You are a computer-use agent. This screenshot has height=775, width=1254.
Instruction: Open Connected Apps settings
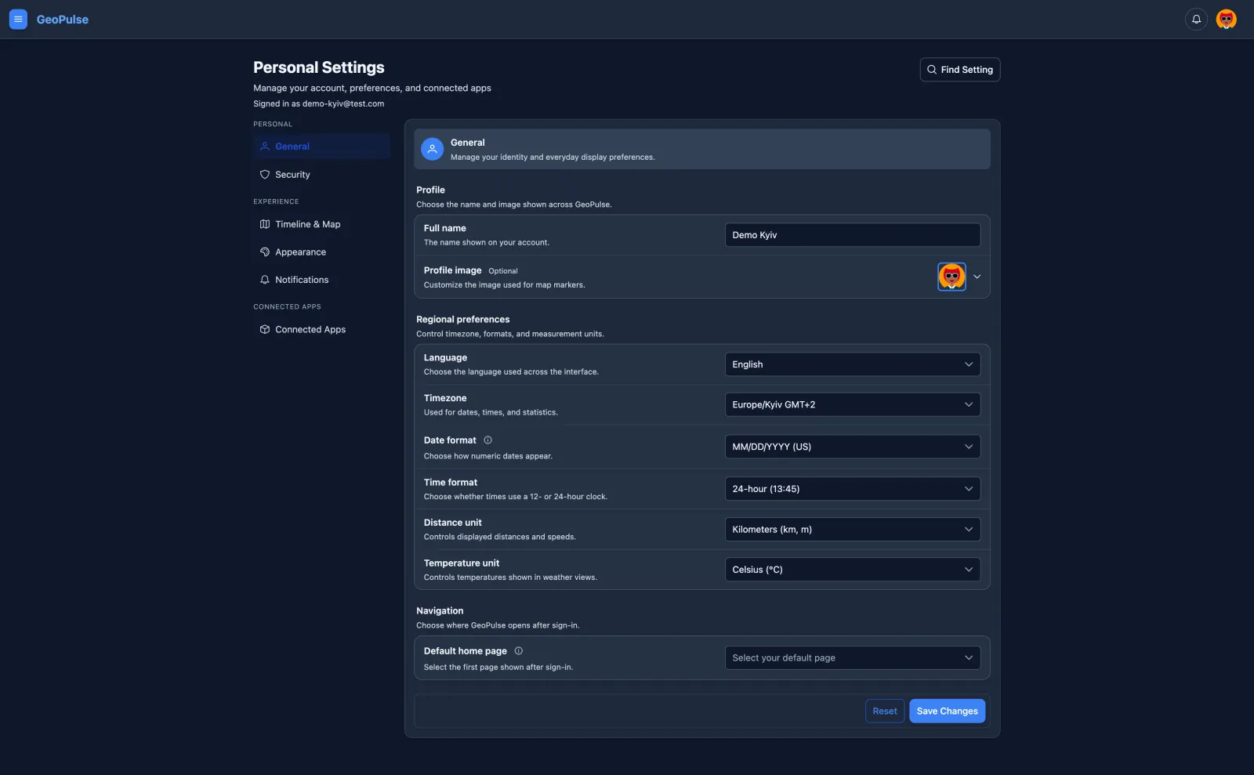click(x=321, y=330)
